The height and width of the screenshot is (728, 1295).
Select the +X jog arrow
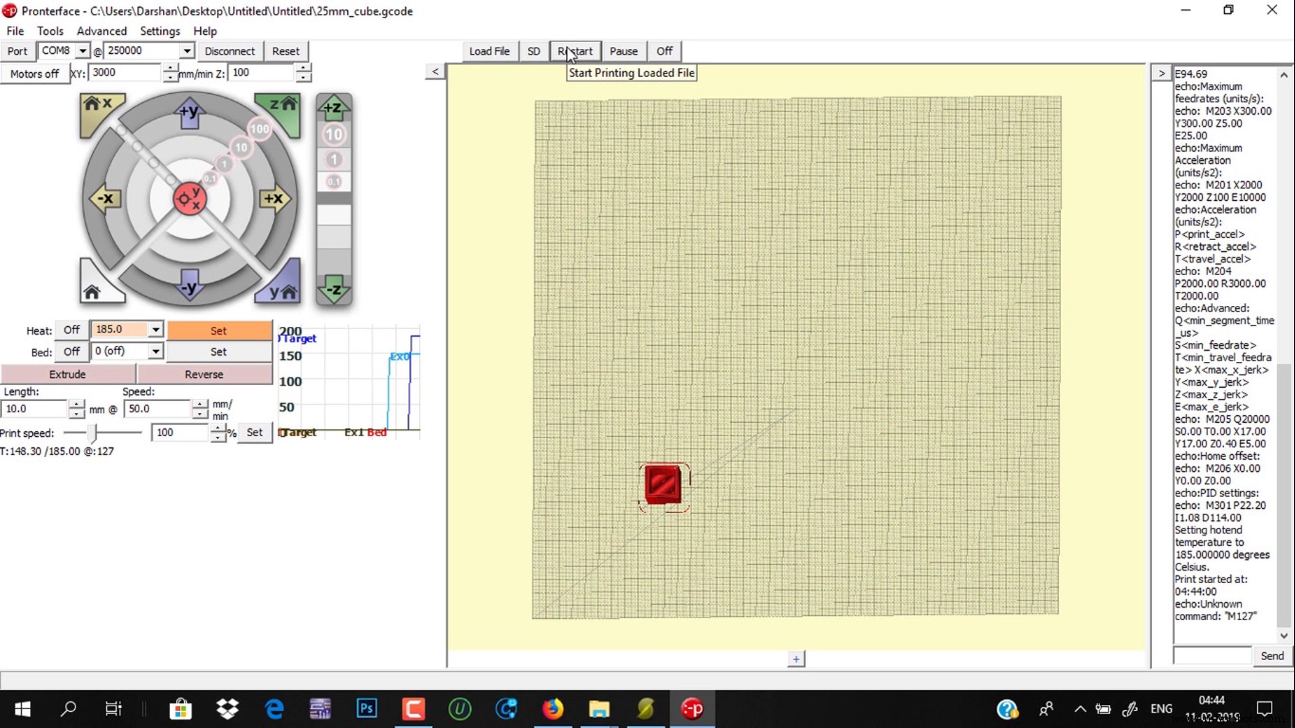tap(274, 199)
